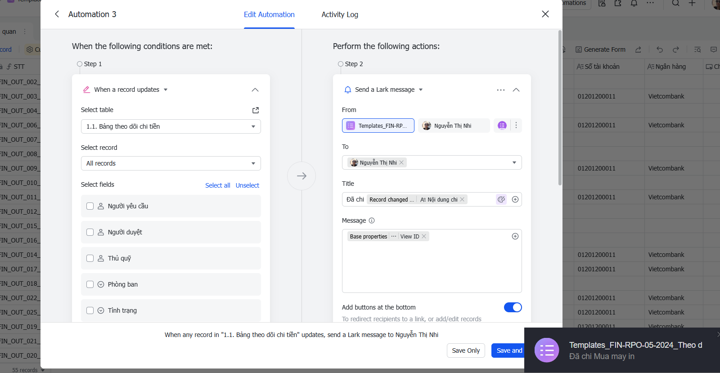Select Nguyễn Thị Nhi as sender
The width and height of the screenshot is (720, 373).
[454, 126]
